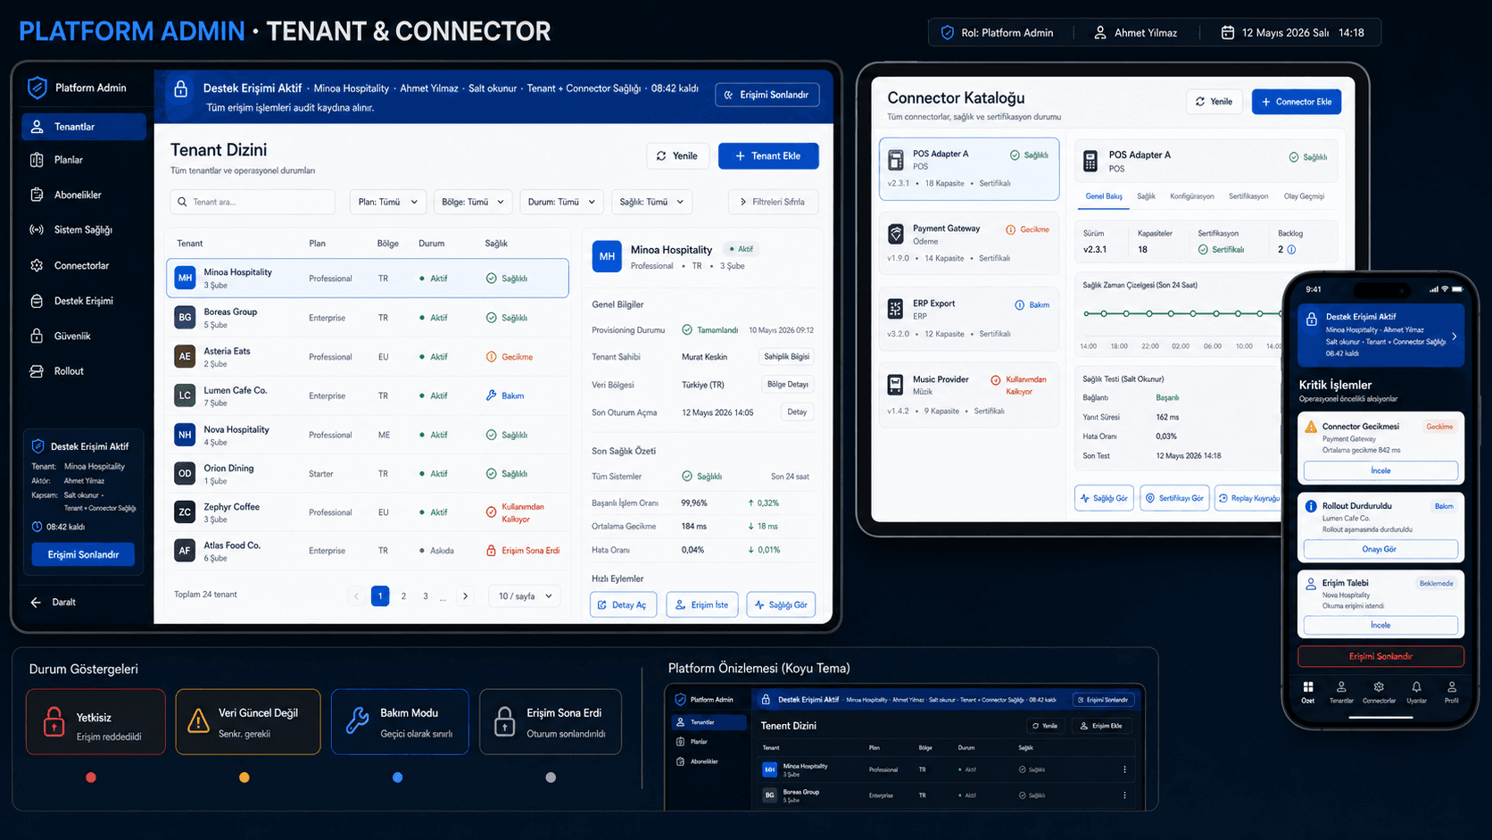Open Planlar sidebar item

tap(68, 160)
